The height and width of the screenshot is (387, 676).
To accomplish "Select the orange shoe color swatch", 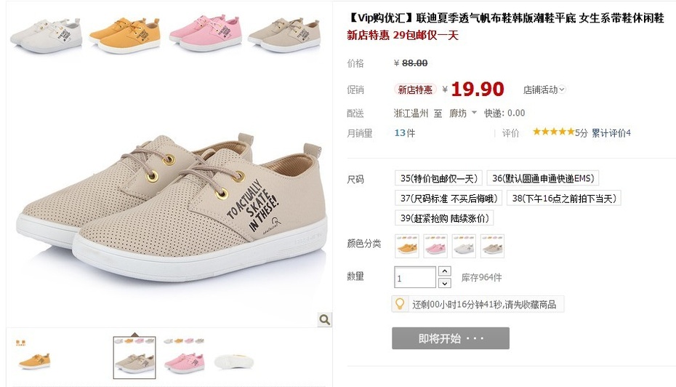I will coord(407,246).
